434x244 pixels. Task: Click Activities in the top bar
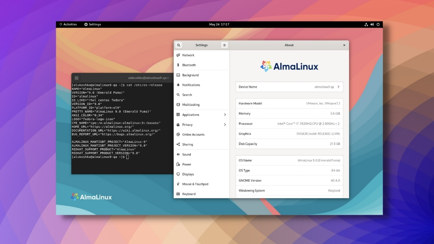click(69, 24)
